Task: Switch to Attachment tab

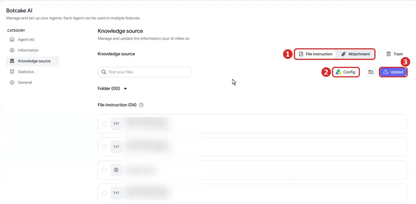Action: point(356,54)
